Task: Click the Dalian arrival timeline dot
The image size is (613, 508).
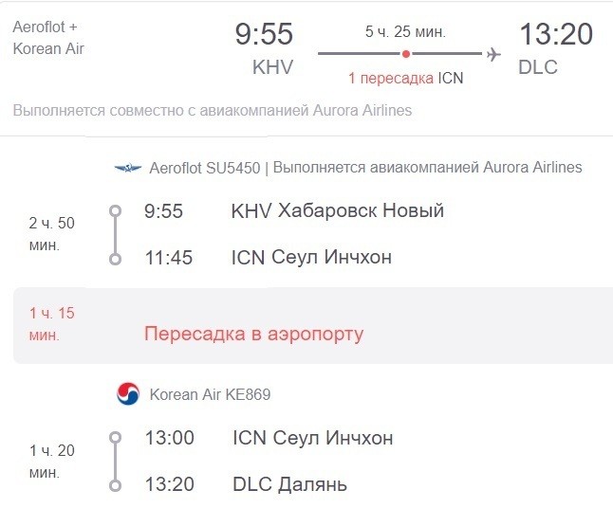Action: click(x=116, y=485)
